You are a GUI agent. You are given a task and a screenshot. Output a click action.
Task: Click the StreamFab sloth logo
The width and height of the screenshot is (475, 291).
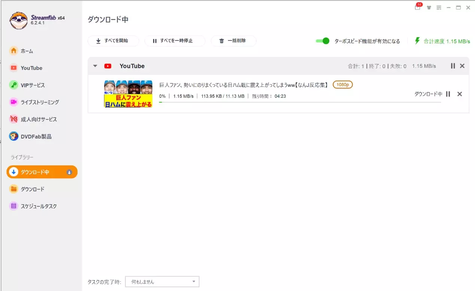click(19, 20)
